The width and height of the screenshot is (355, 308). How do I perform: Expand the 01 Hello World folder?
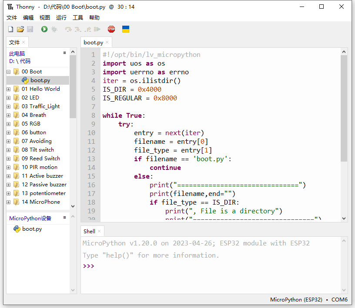click(x=9, y=89)
